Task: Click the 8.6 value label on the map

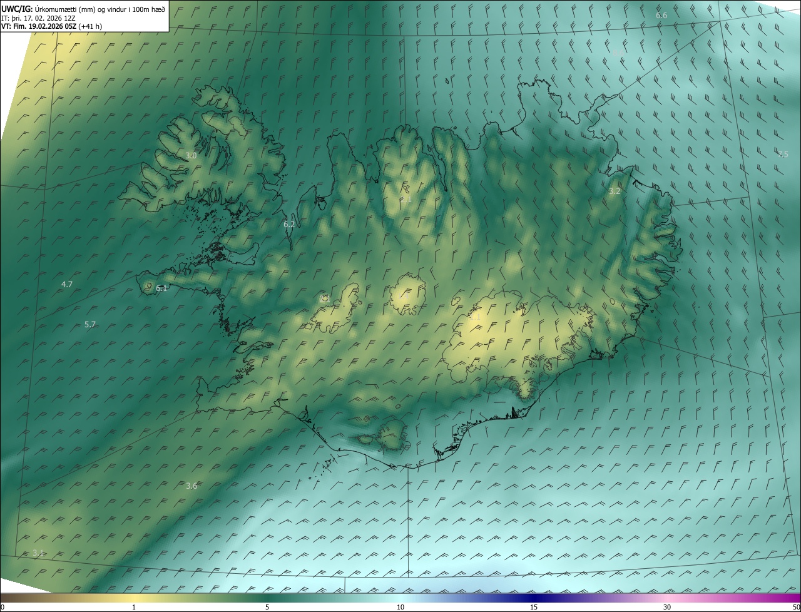Action: [618, 53]
